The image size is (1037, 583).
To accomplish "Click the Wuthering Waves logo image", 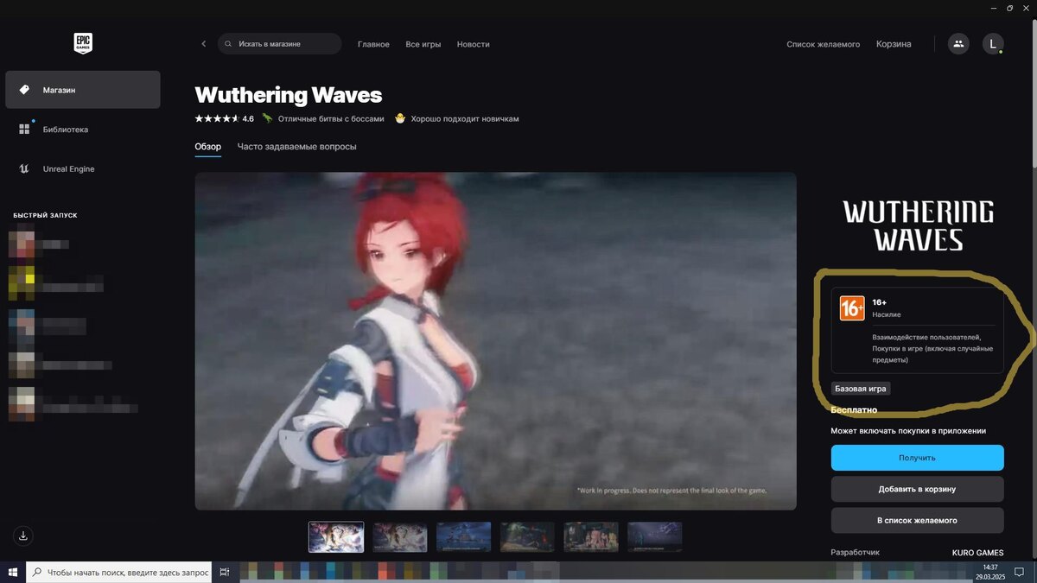I will pos(918,225).
